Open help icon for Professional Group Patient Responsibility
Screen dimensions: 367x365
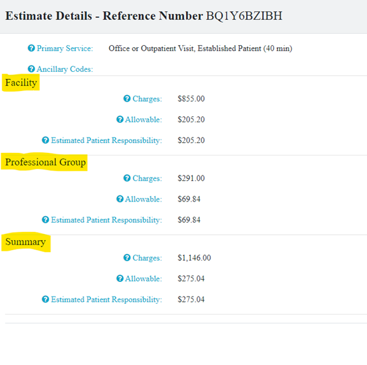[45, 219]
